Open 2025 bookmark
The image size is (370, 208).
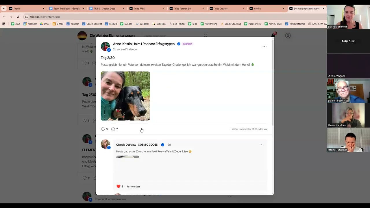[16, 24]
